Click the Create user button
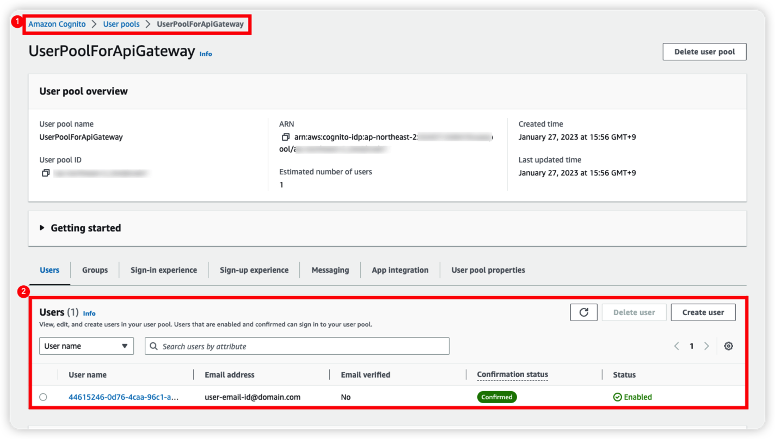This screenshot has height=439, width=775. pos(703,312)
